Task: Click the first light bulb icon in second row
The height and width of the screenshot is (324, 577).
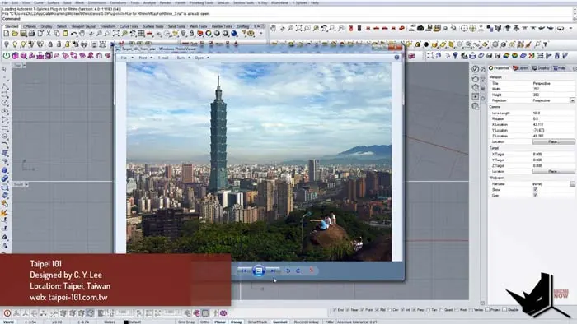Action: [x=7, y=44]
